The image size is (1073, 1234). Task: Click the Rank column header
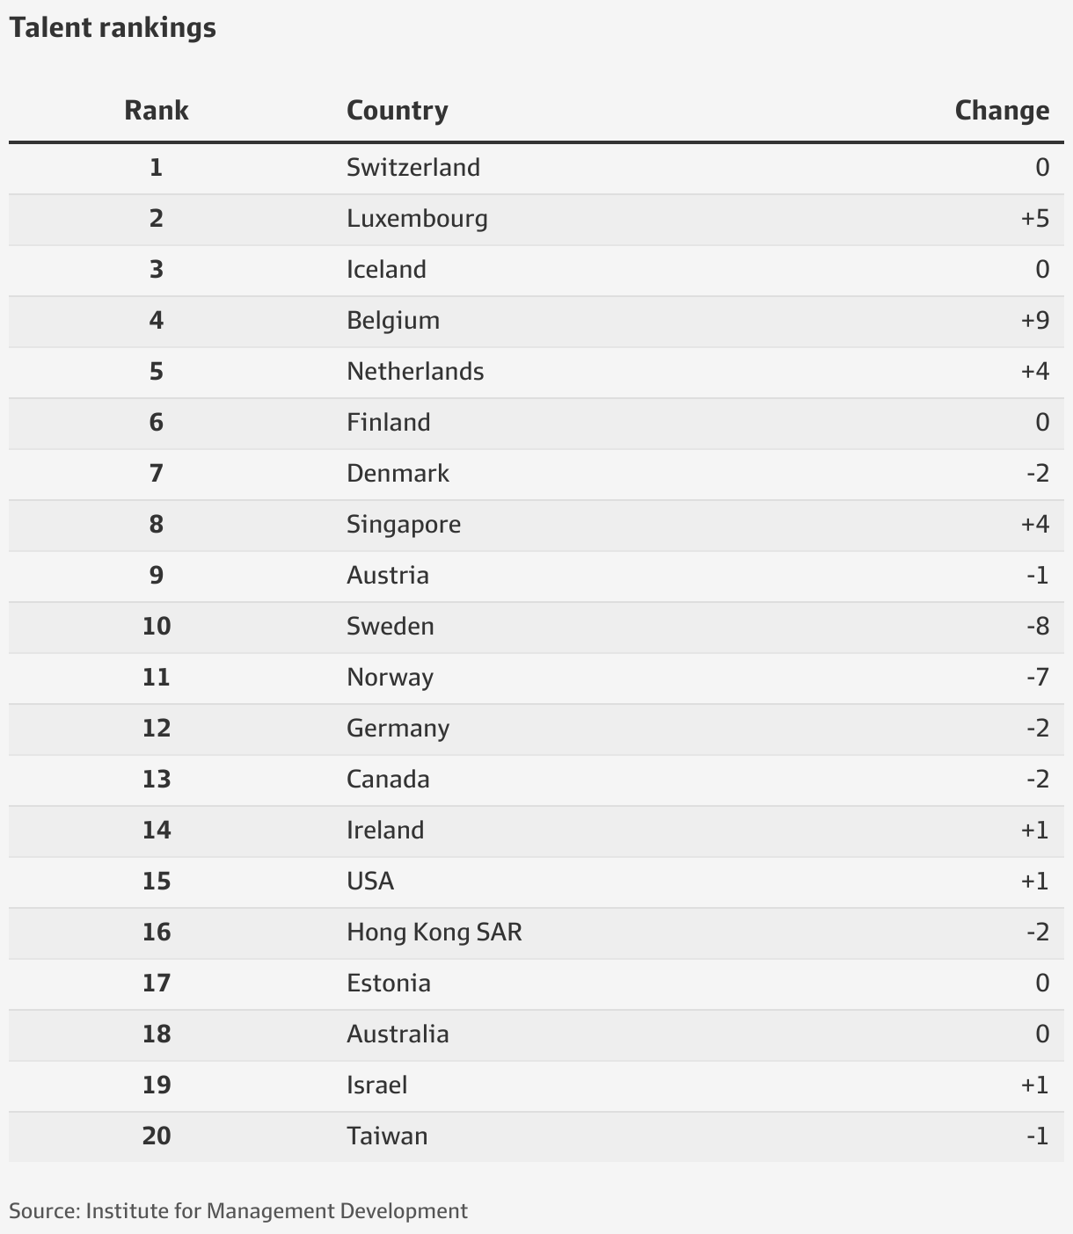pos(156,111)
